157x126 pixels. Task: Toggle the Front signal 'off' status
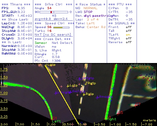point(128,27)
